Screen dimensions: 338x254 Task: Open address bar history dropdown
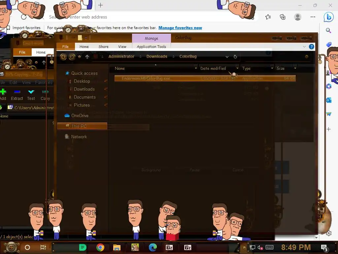227,57
